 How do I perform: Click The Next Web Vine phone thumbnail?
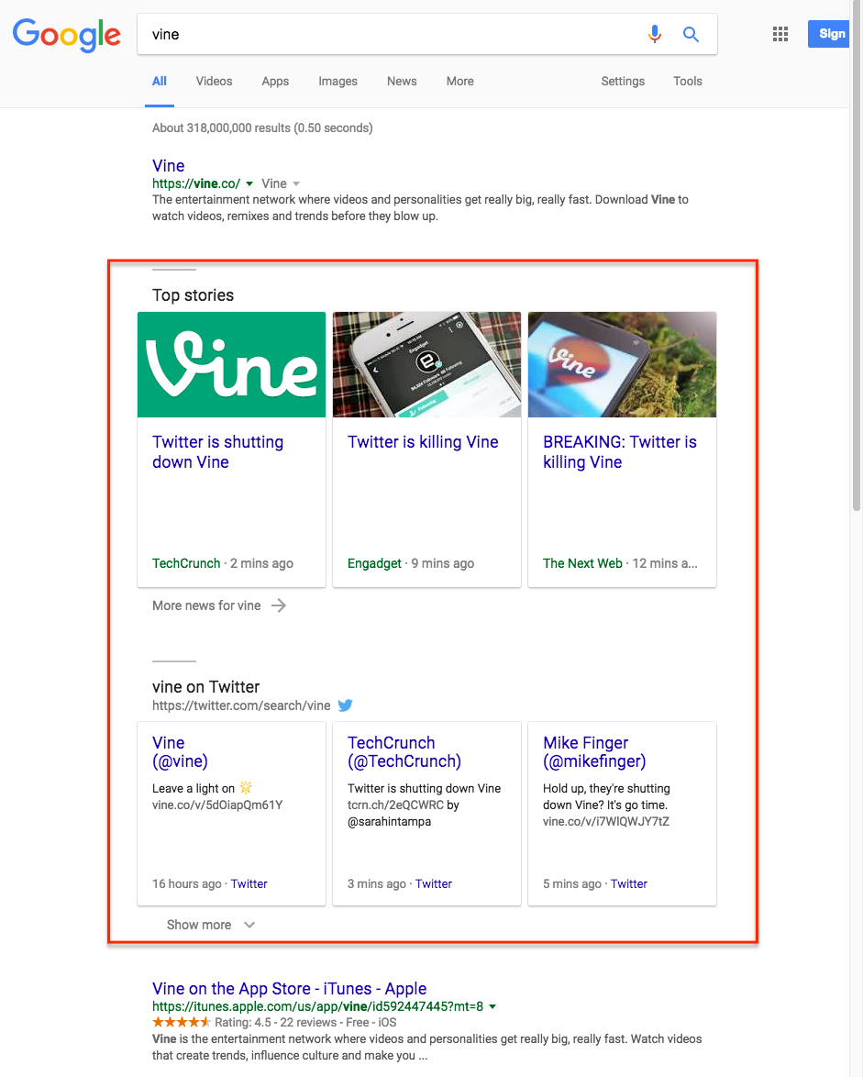point(622,365)
